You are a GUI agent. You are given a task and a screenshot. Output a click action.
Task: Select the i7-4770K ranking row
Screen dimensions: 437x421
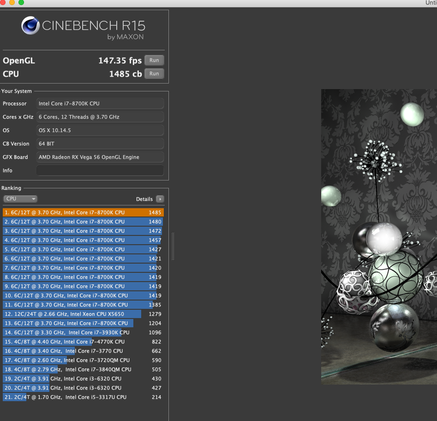click(83, 342)
